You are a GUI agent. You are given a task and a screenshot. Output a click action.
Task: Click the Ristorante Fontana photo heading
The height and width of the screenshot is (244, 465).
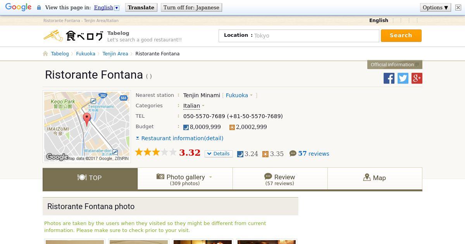[91, 206]
